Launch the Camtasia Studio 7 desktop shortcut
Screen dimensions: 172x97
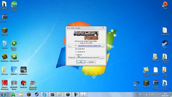click(146, 72)
